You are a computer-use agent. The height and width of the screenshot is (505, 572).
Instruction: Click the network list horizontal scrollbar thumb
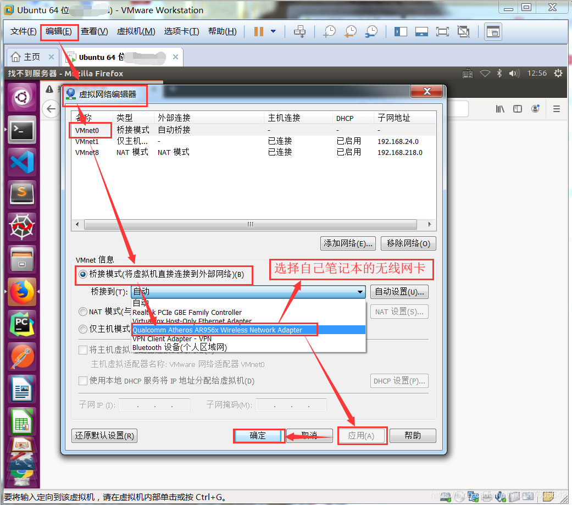(x=250, y=224)
